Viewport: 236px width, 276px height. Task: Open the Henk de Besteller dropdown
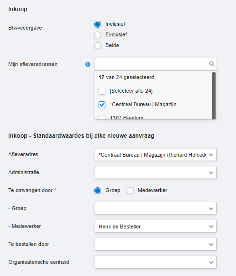click(155, 227)
